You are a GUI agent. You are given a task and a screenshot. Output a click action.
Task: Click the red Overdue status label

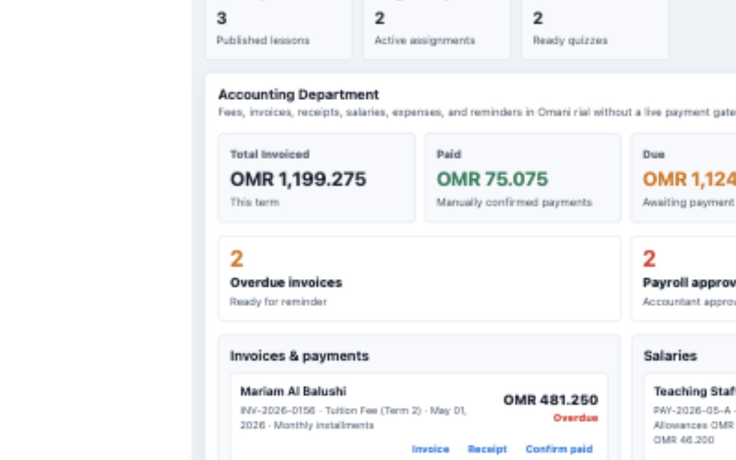coord(575,418)
